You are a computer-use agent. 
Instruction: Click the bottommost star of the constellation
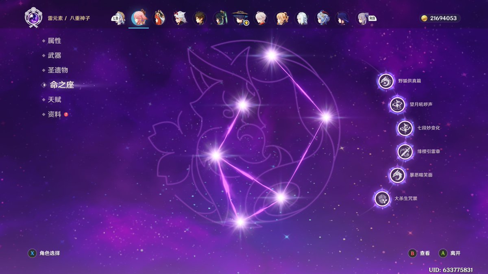(240, 222)
